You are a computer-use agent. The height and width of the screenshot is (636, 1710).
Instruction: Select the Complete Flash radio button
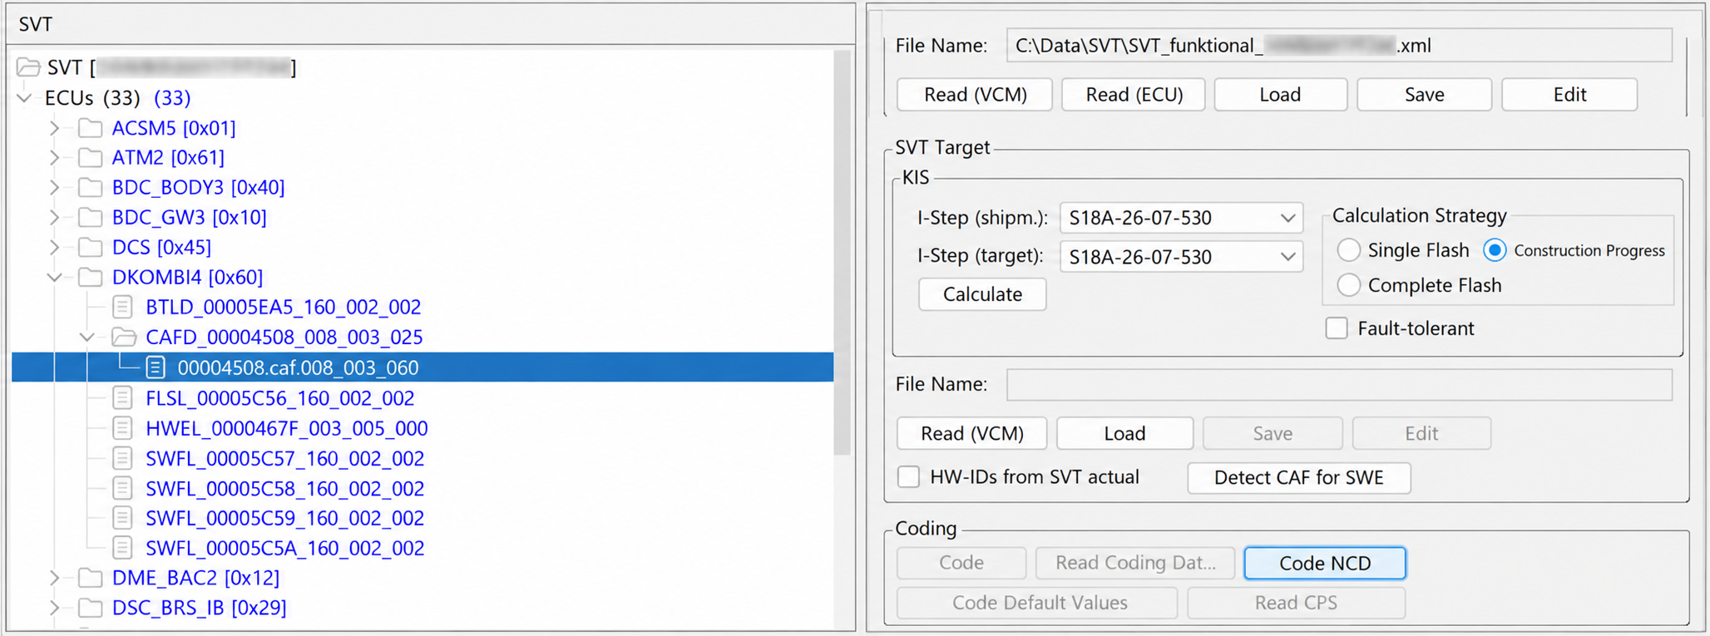pos(1348,285)
